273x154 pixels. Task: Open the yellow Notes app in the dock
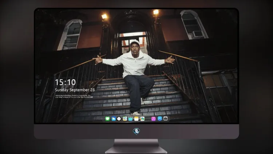pos(136,119)
